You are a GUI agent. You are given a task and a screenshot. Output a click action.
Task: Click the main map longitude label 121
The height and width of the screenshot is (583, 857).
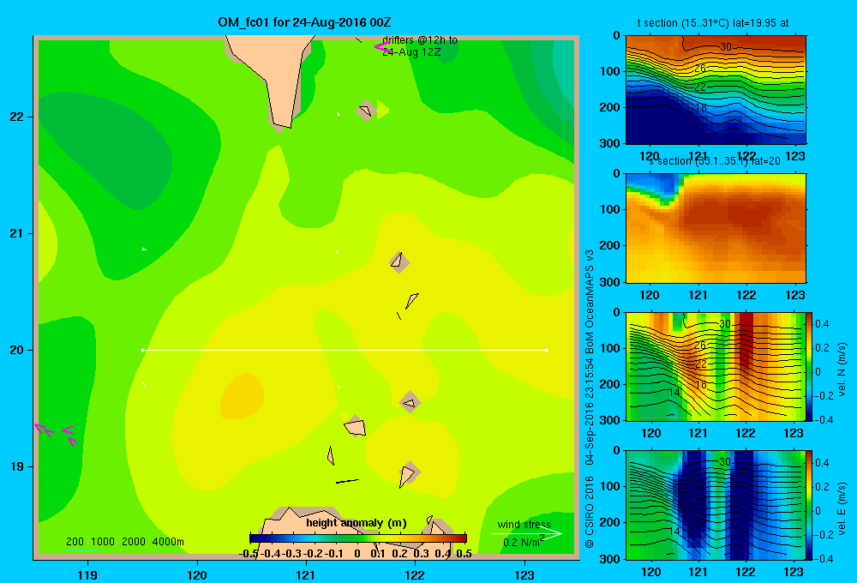pyautogui.click(x=306, y=574)
